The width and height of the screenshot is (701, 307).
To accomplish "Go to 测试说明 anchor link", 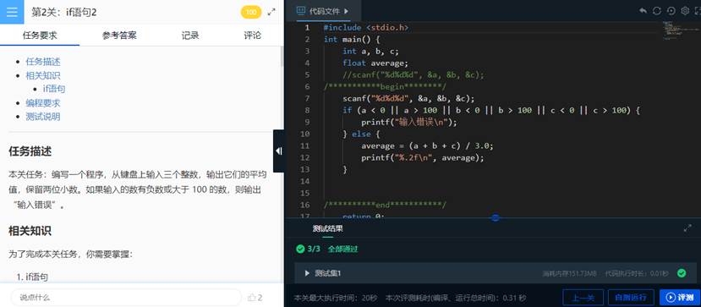I will coord(43,117).
